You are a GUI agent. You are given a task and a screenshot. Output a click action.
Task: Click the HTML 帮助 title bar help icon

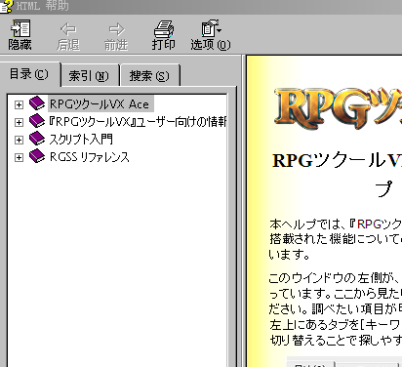[7, 6]
